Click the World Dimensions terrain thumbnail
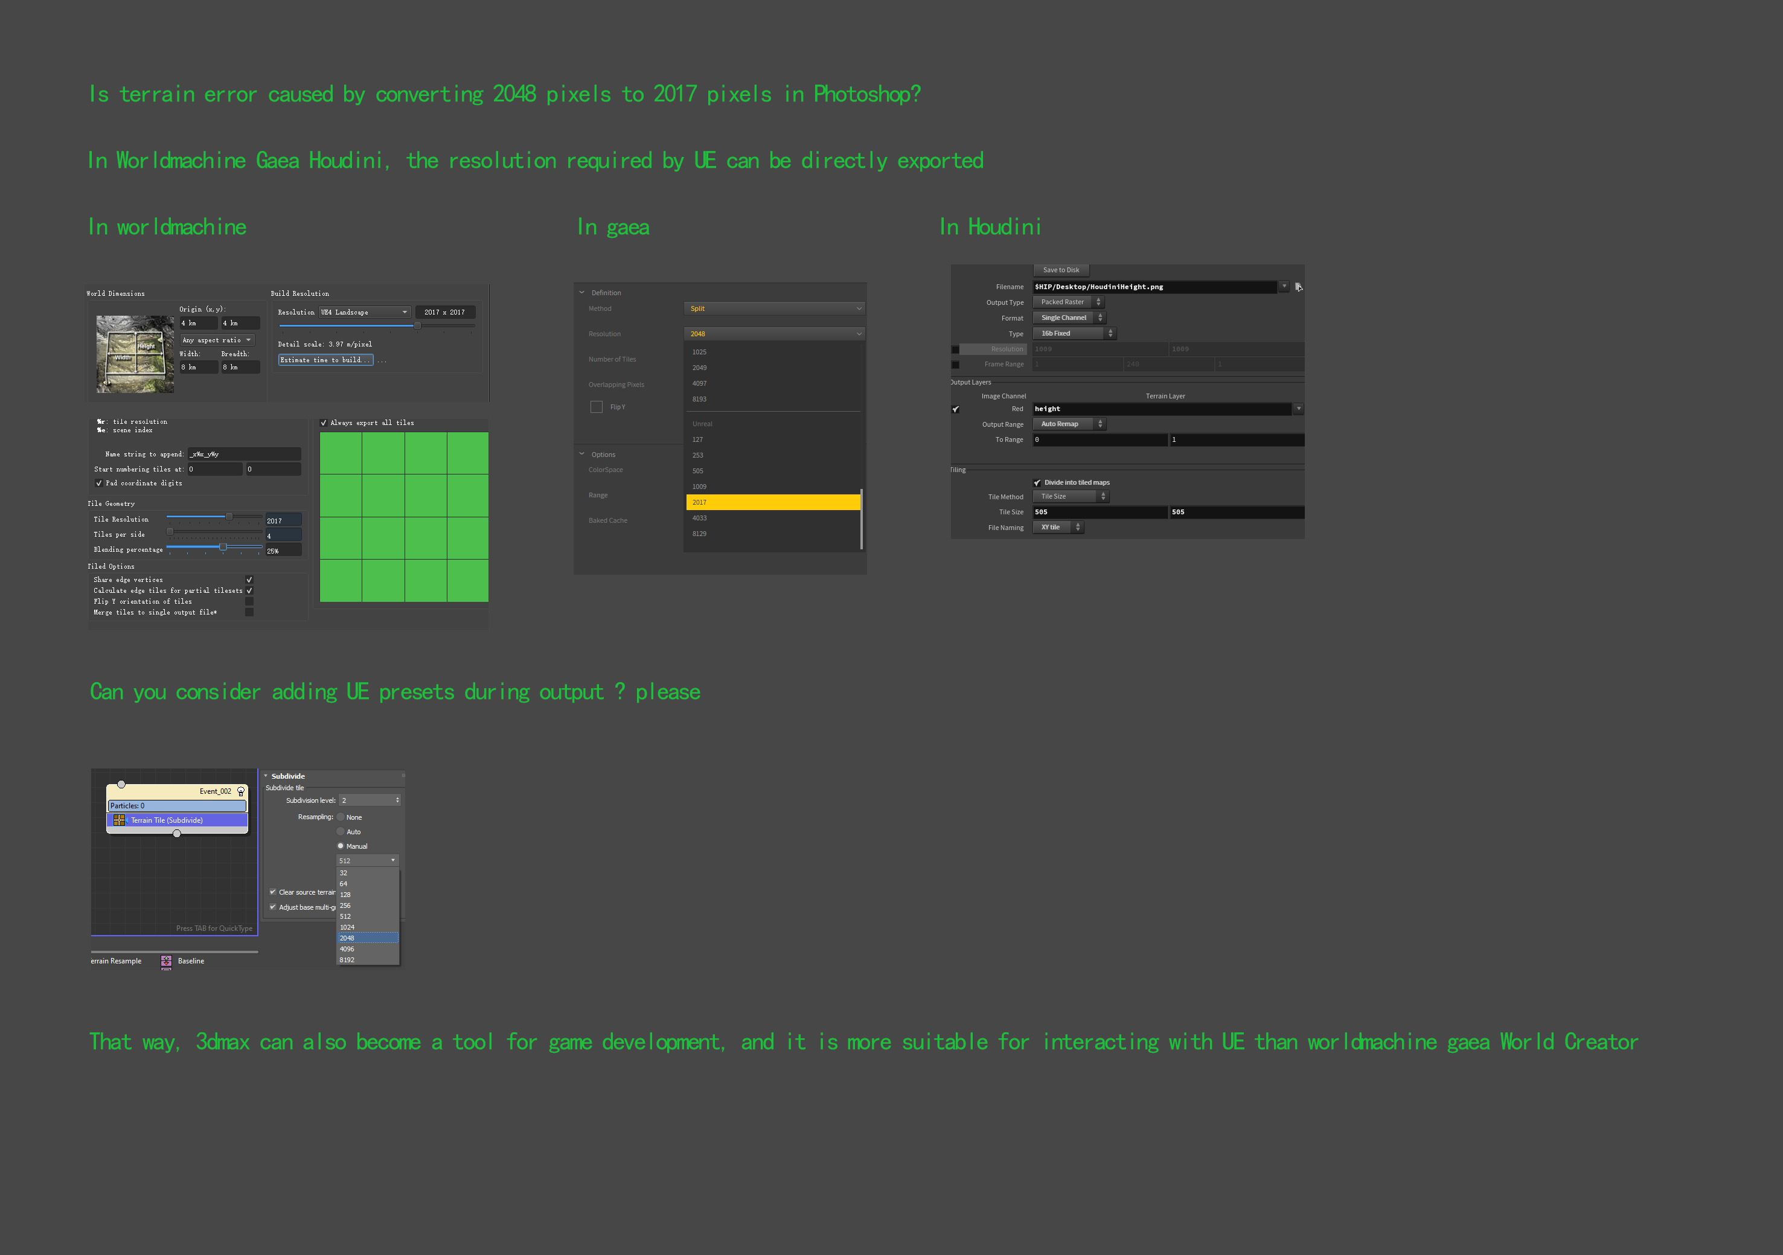Viewport: 1783px width, 1255px height. [135, 354]
